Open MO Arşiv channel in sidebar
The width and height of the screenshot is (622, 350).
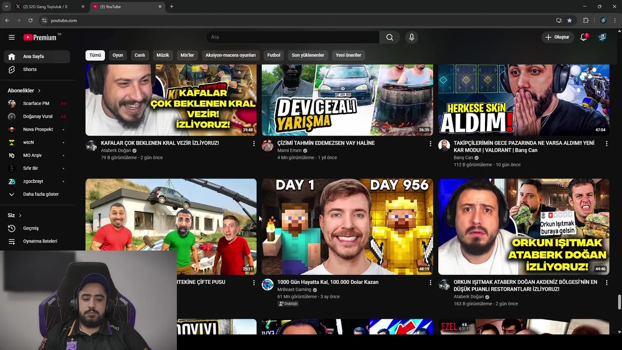click(37, 156)
